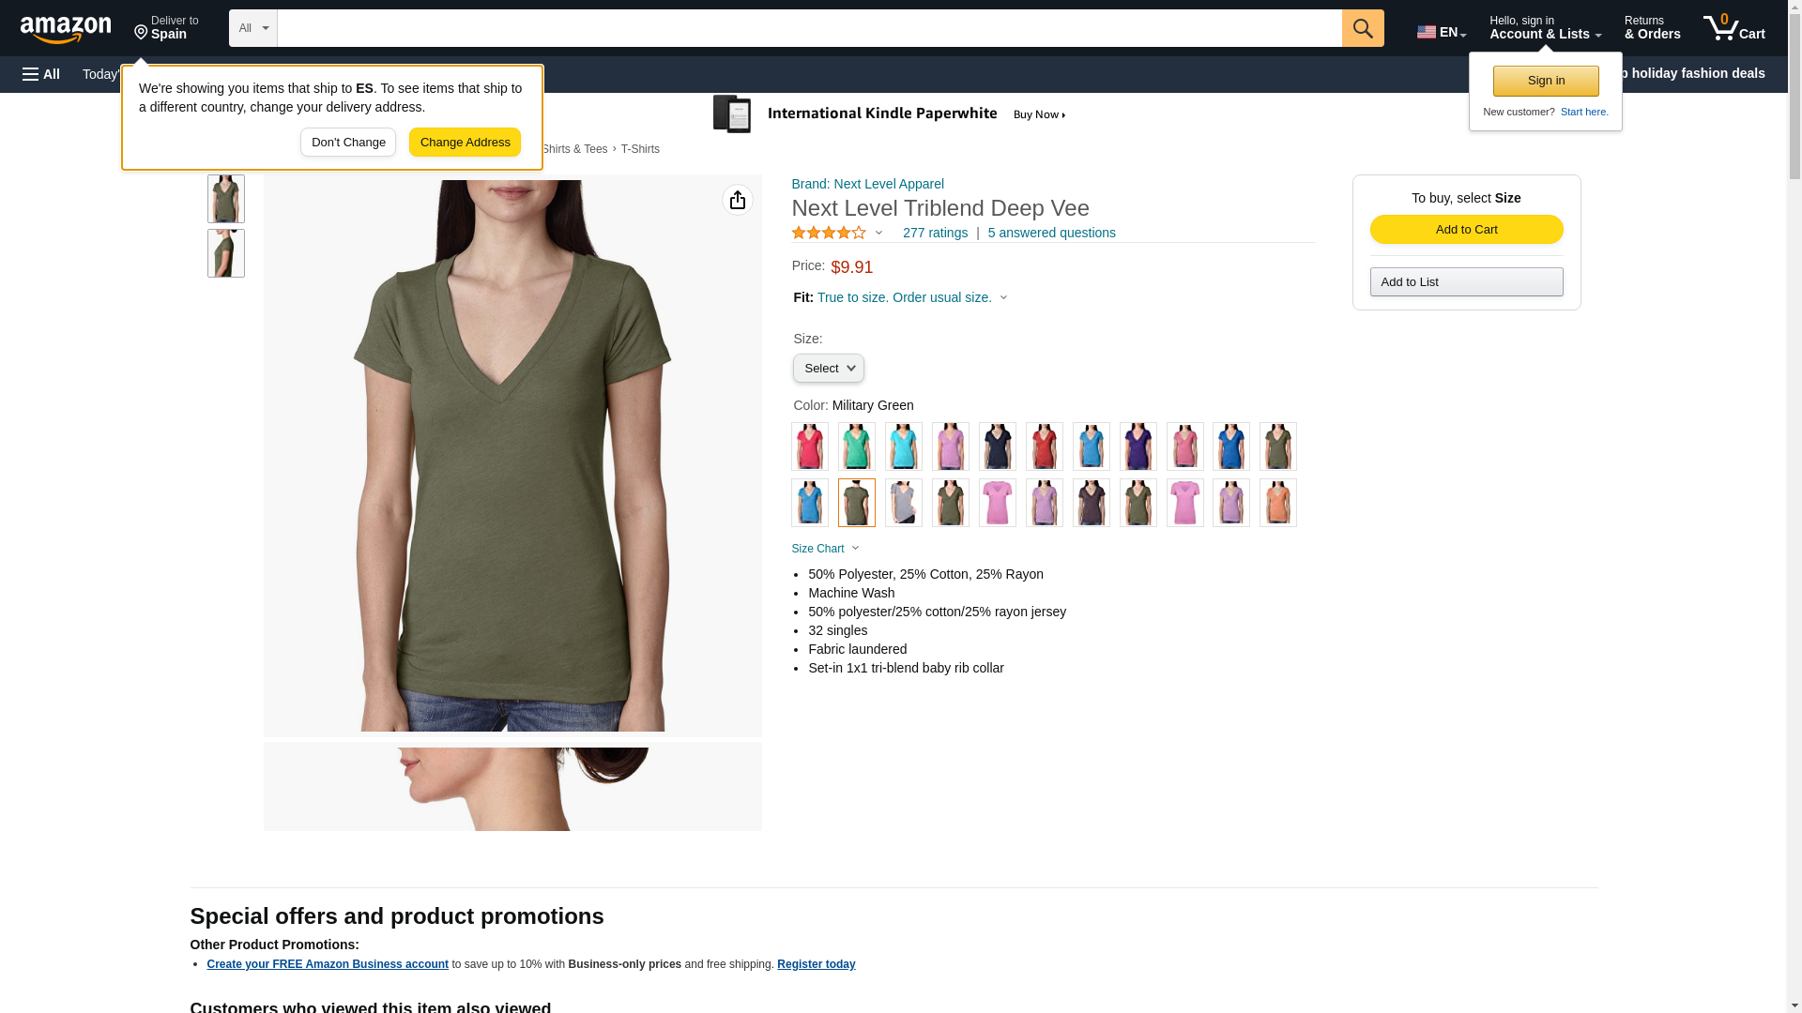
Task: Expand the Size Chart section
Action: pyautogui.click(x=824, y=549)
